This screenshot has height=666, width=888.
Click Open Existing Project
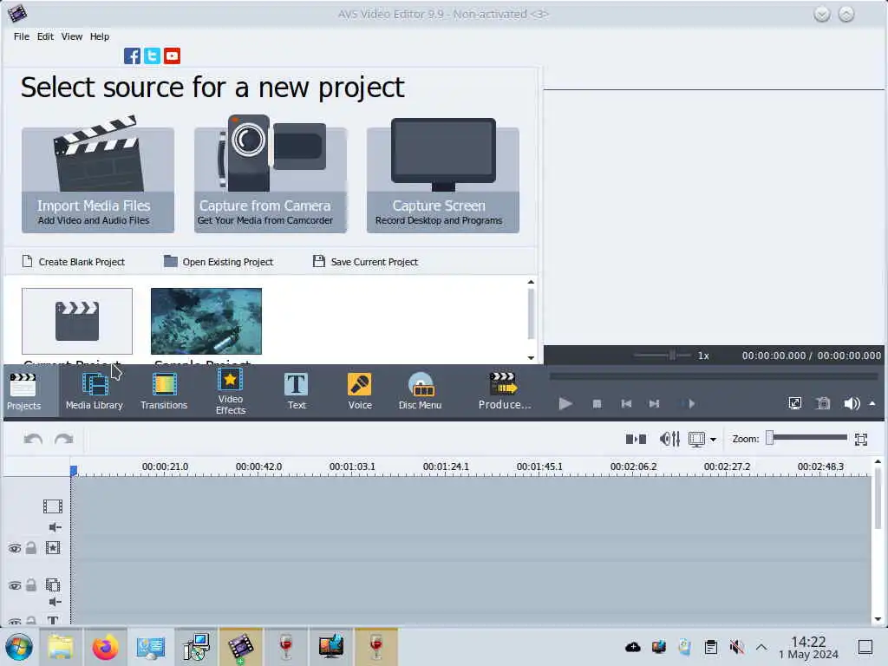(219, 262)
